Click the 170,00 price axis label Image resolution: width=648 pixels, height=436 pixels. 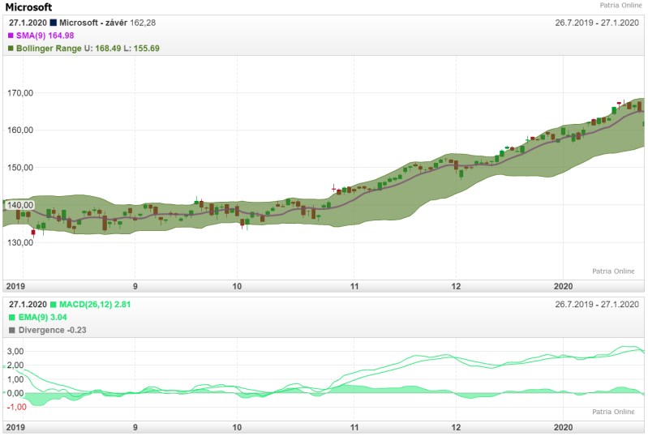tap(20, 93)
